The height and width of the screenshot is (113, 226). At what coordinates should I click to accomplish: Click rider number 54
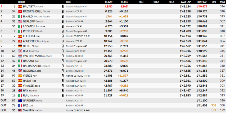pyautogui.click(x=14, y=12)
